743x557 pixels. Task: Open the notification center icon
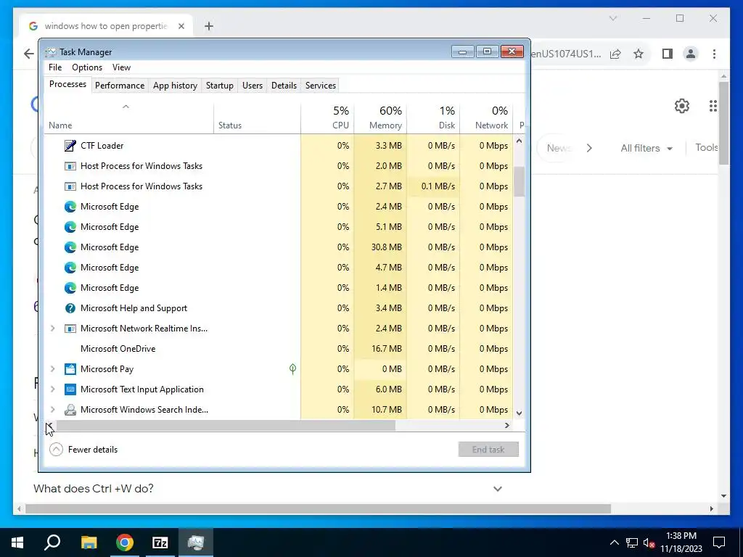(719, 542)
